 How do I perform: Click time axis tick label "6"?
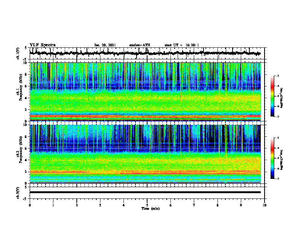tap(170, 205)
